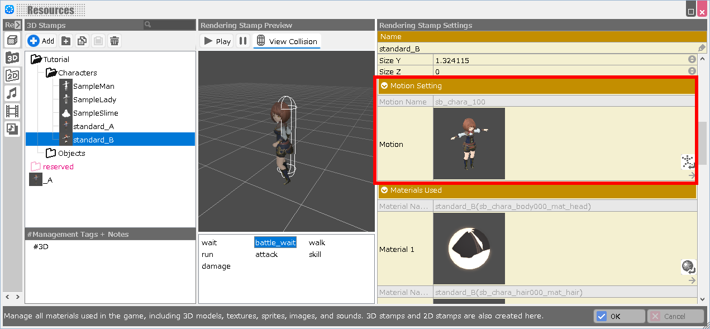Image resolution: width=710 pixels, height=329 pixels.
Task: Select the attack motion in list
Action: [266, 254]
